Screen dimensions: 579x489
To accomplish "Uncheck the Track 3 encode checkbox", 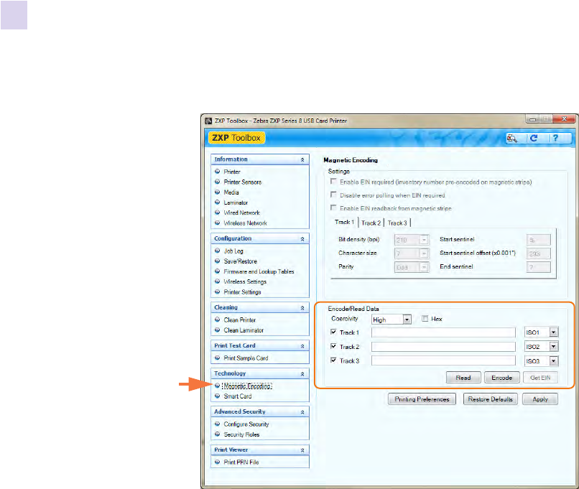I will [x=333, y=360].
